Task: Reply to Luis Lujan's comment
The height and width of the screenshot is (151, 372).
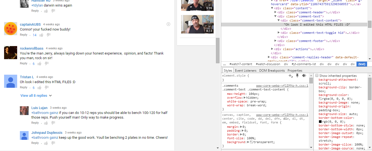Action: pyautogui.click(x=35, y=123)
